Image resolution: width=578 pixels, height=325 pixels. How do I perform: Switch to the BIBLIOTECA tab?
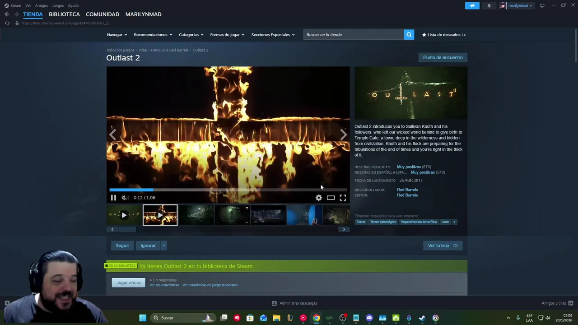tap(64, 14)
